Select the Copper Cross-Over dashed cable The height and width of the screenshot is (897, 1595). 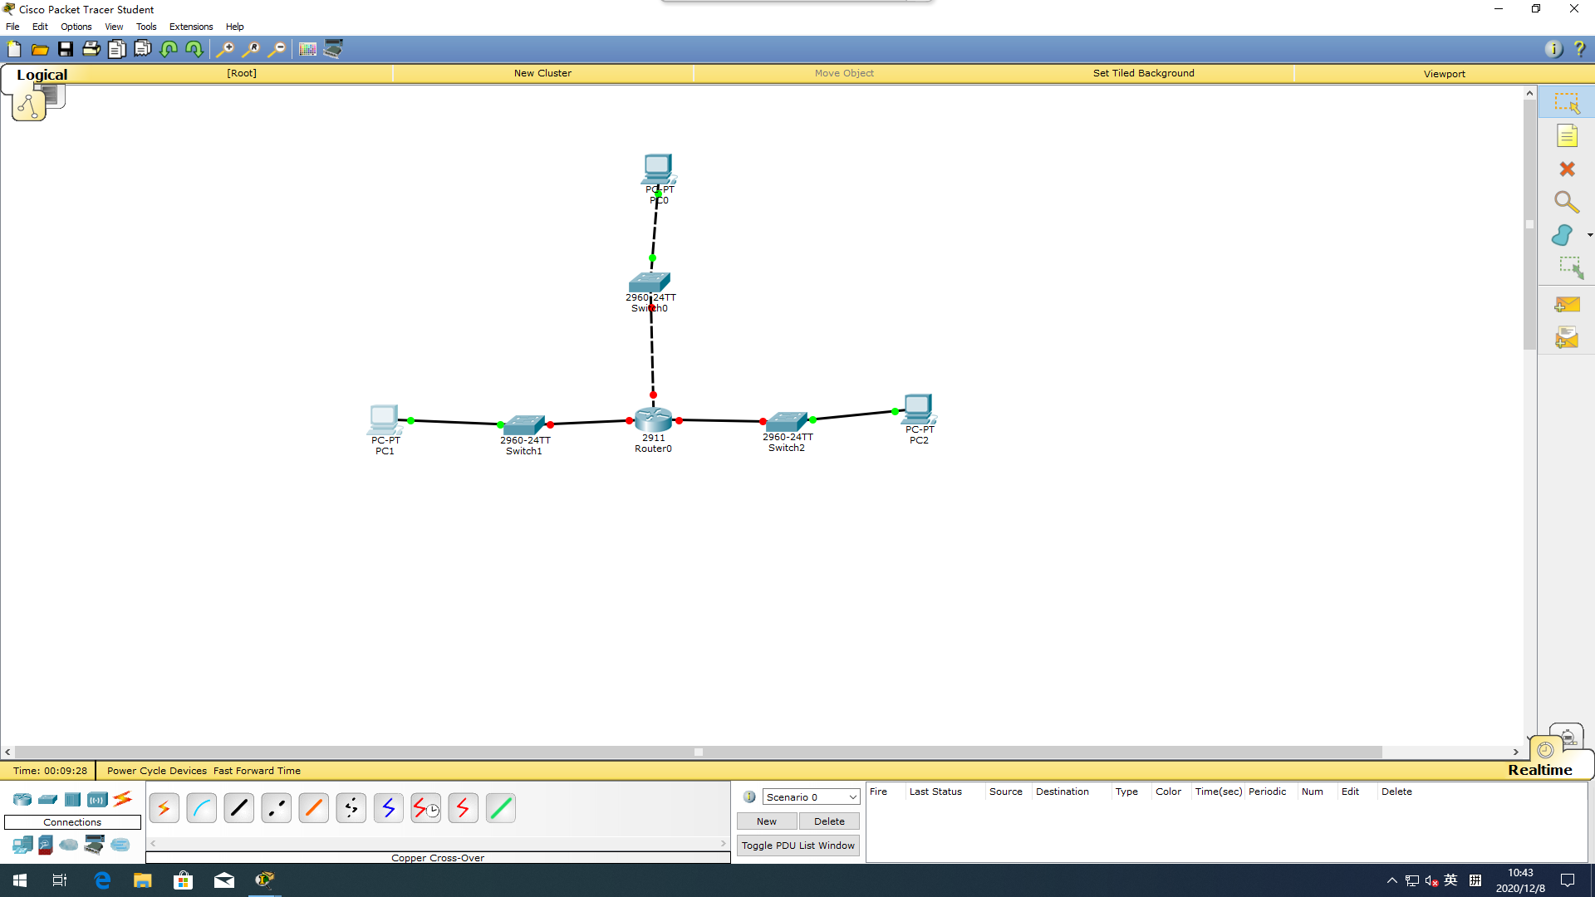click(x=276, y=807)
